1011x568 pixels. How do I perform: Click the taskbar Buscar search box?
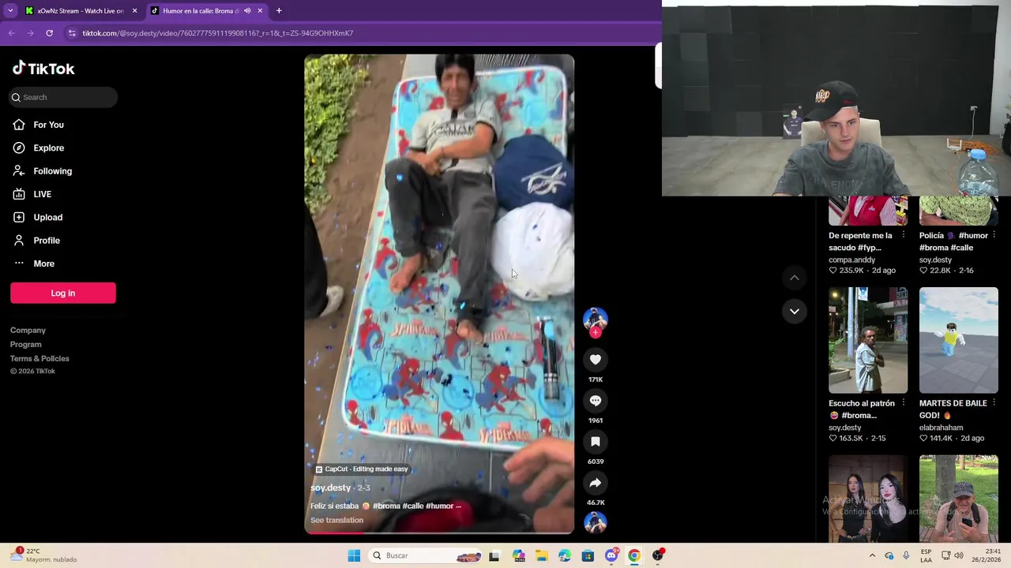click(x=425, y=556)
